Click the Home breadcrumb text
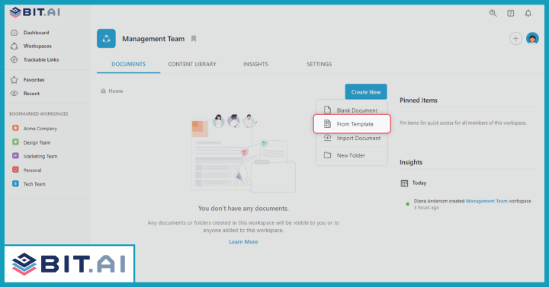The height and width of the screenshot is (287, 549). click(x=116, y=91)
